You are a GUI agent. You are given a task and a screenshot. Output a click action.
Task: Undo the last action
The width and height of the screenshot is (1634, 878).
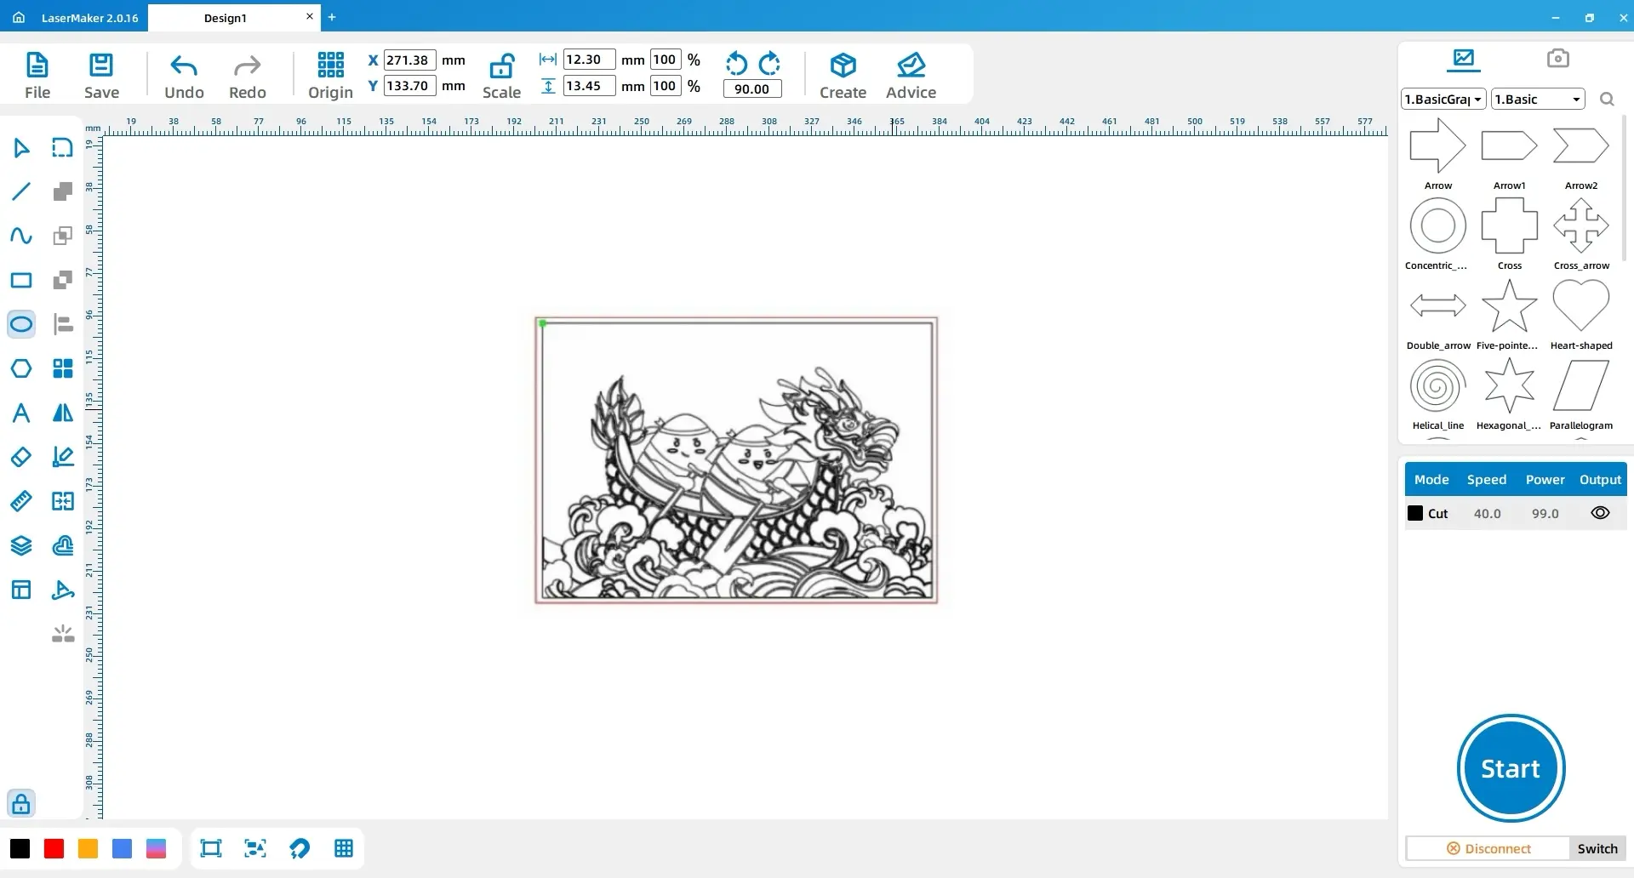pyautogui.click(x=184, y=76)
